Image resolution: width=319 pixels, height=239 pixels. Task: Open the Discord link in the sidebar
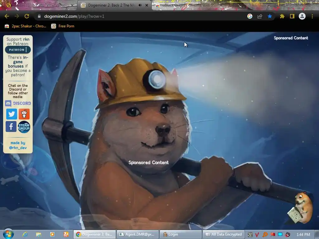(18, 103)
